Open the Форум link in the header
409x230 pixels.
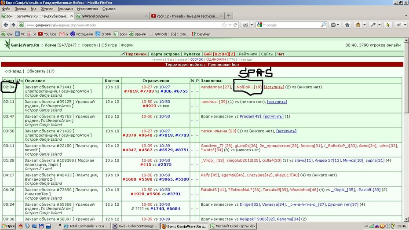point(127,45)
